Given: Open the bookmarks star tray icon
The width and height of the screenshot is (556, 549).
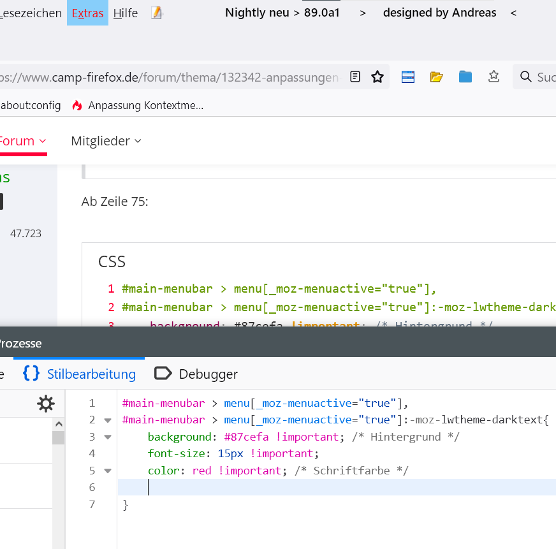Looking at the screenshot, I should click(494, 77).
